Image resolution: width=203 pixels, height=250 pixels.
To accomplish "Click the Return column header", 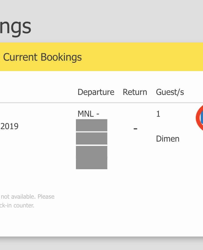I will tap(135, 92).
